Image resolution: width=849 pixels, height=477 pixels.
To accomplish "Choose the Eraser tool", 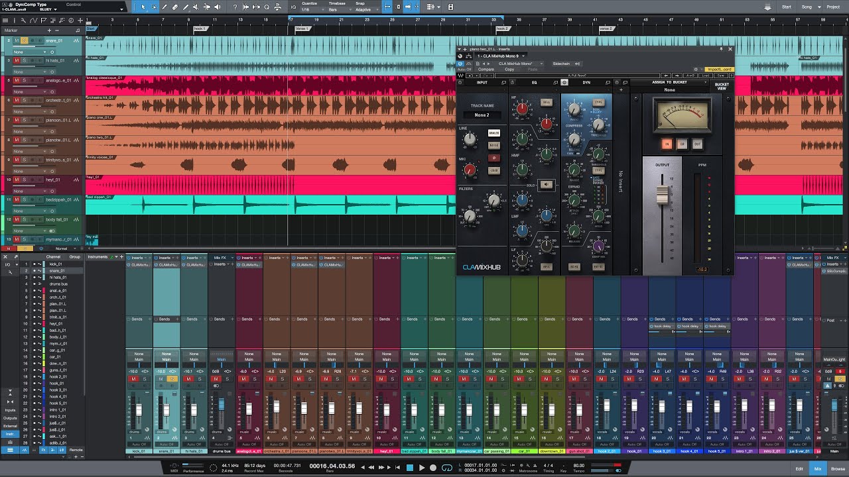I will [x=175, y=7].
